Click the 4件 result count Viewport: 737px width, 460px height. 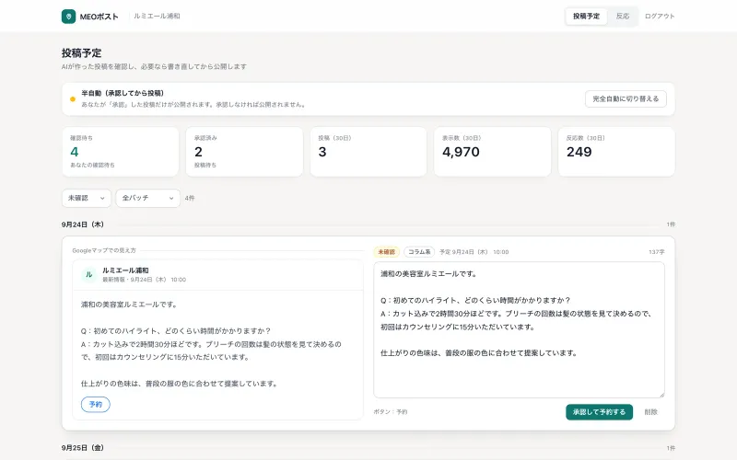coord(190,199)
